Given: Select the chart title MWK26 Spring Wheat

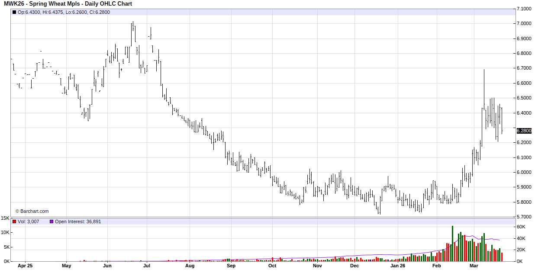Looking at the screenshot, I should [x=68, y=4].
